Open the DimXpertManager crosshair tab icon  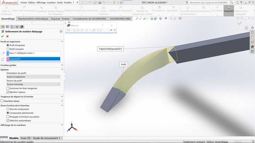pyautogui.click(x=17, y=27)
